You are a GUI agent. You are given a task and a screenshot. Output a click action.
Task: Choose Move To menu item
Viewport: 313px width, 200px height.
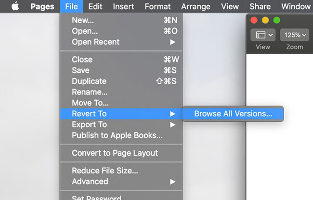coord(90,103)
